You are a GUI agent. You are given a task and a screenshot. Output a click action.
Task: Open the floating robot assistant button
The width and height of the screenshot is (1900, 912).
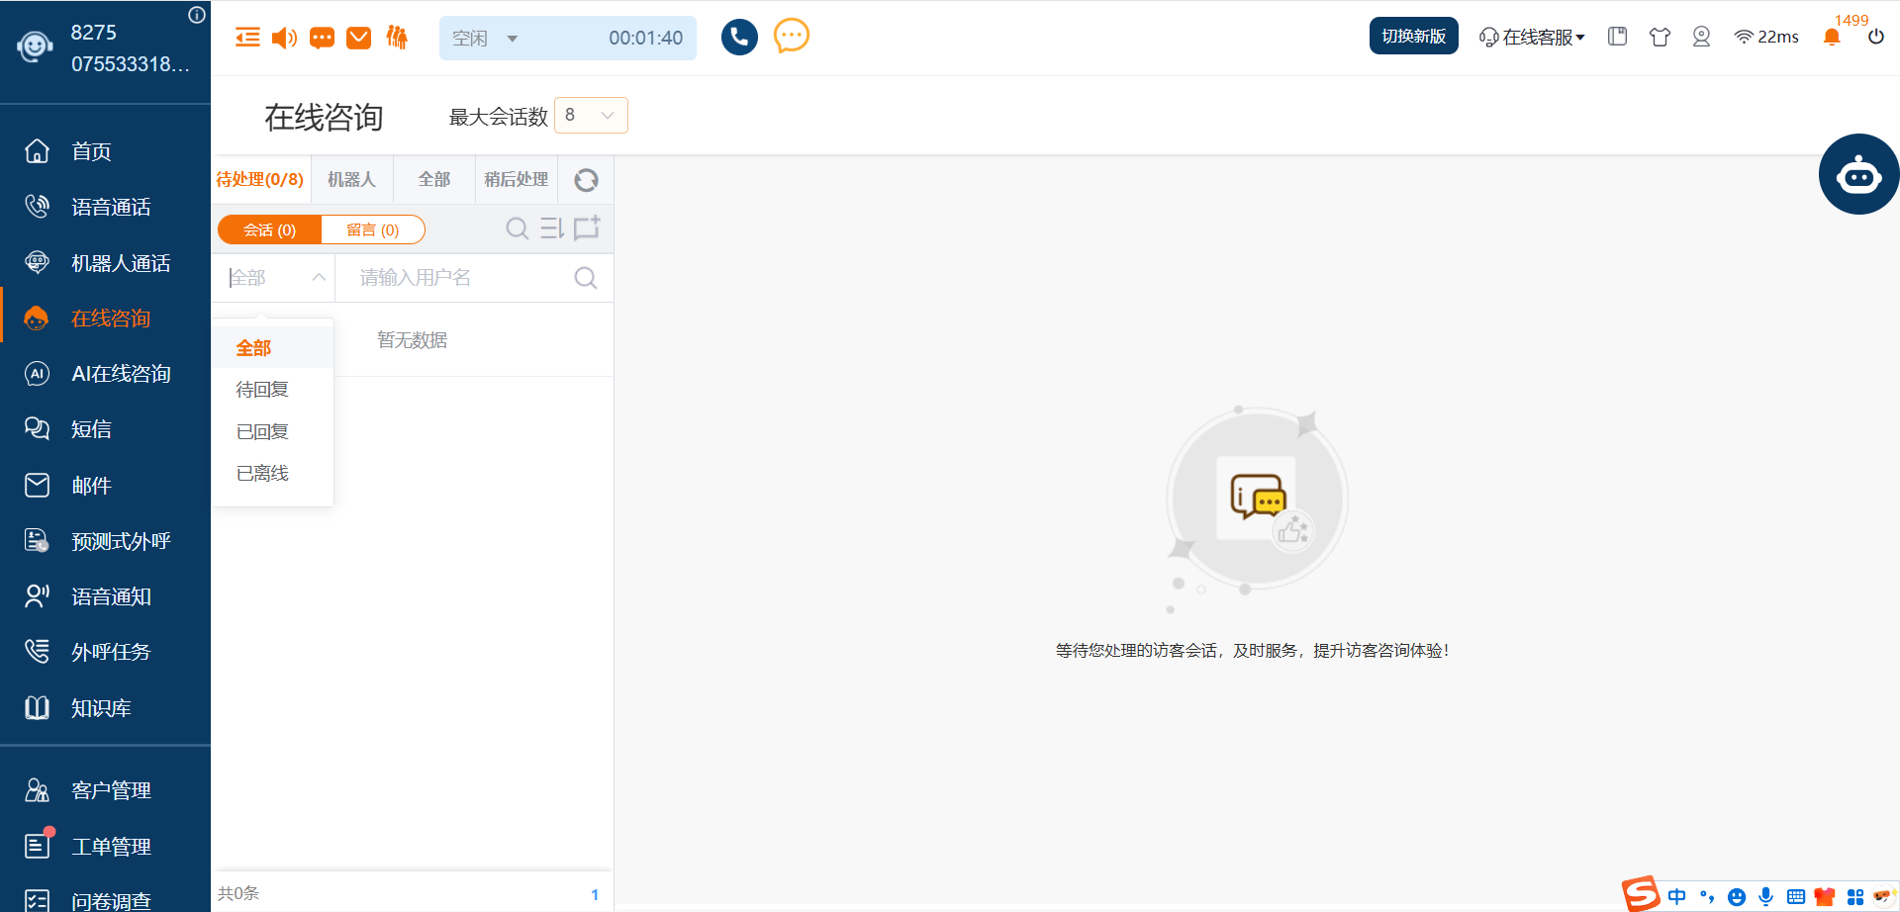[x=1857, y=175]
